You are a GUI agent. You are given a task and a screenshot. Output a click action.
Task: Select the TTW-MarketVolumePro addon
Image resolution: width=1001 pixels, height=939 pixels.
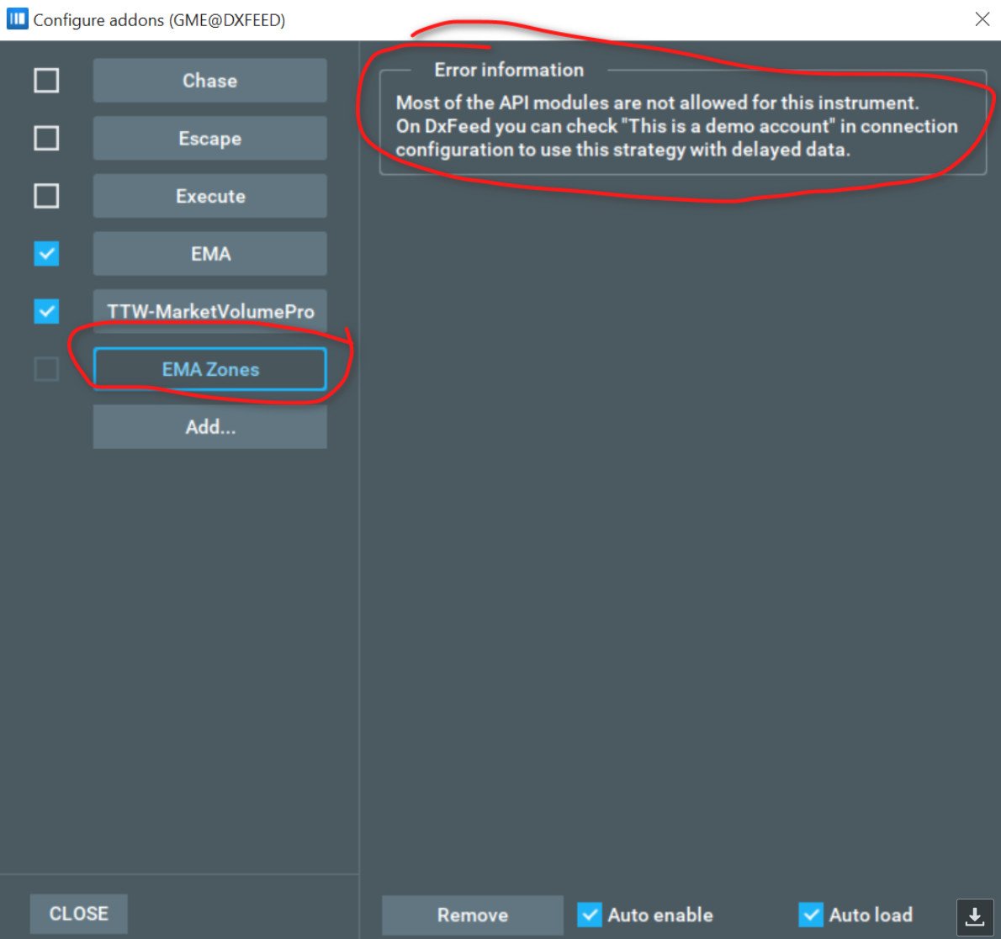point(209,311)
